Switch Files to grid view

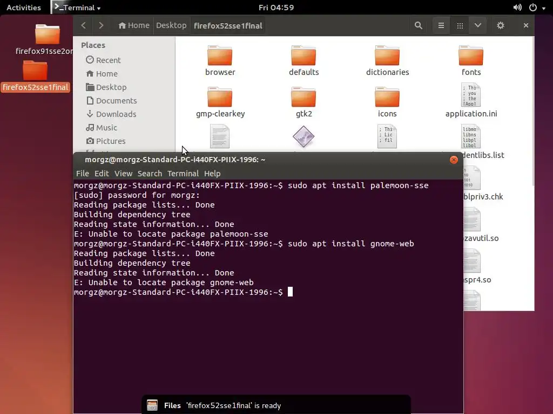(460, 25)
